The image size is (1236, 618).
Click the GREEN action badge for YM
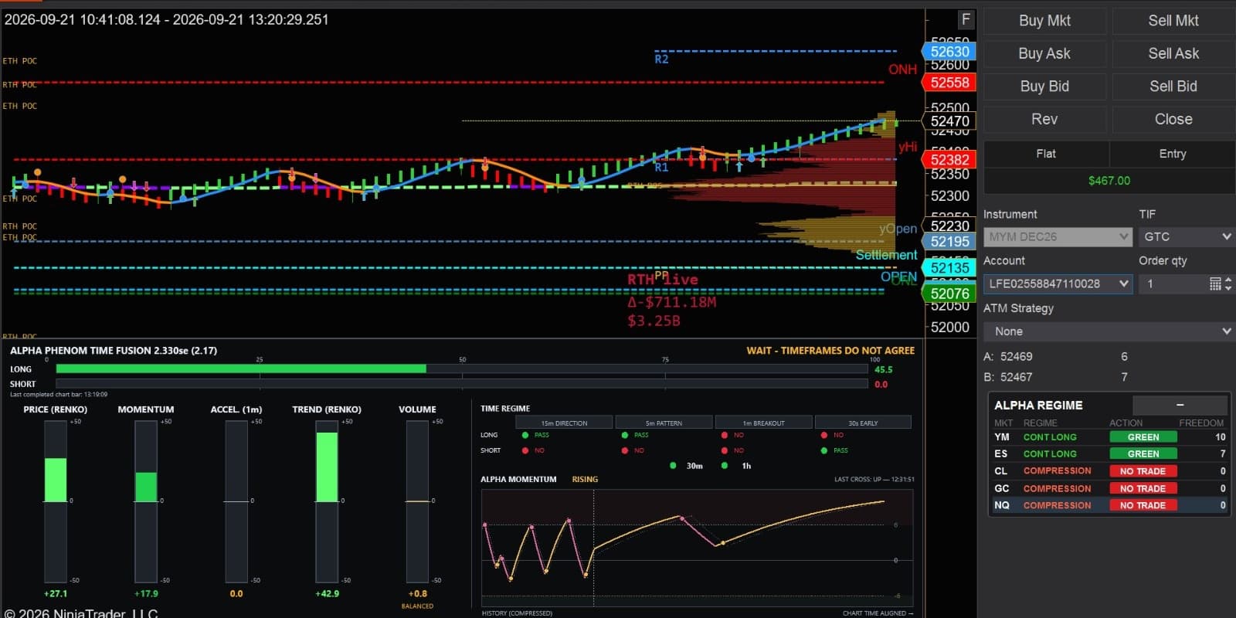click(x=1143, y=437)
